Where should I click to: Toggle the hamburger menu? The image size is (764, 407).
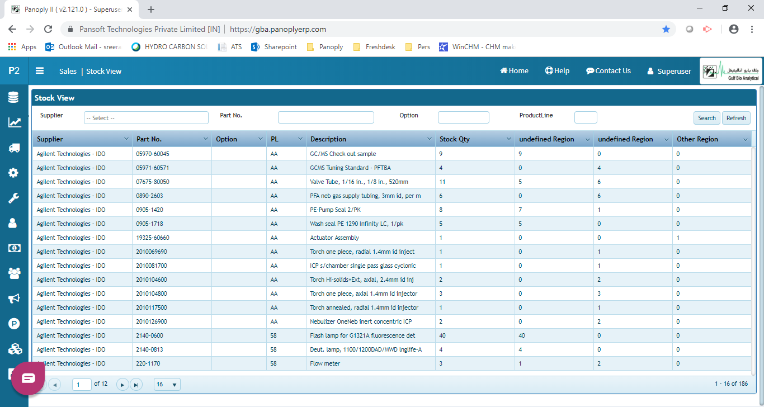(40, 71)
